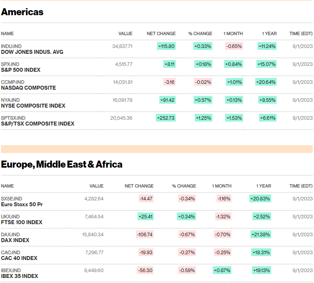Click the S&P 500 value 4,515.77
The width and height of the screenshot is (314, 283).
(x=124, y=64)
